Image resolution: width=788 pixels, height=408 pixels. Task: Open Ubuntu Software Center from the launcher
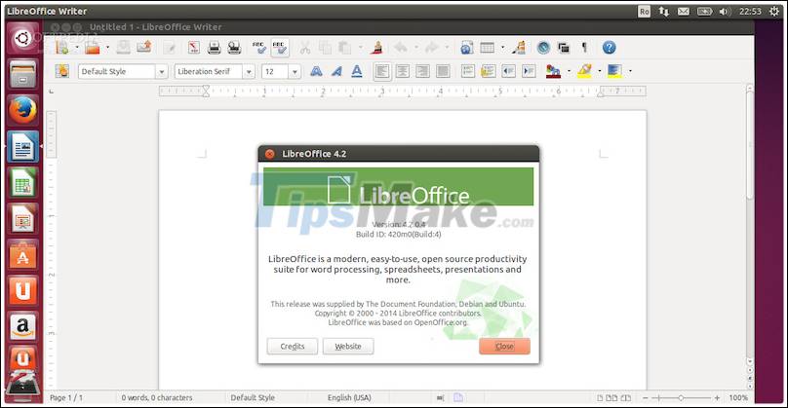click(22, 256)
